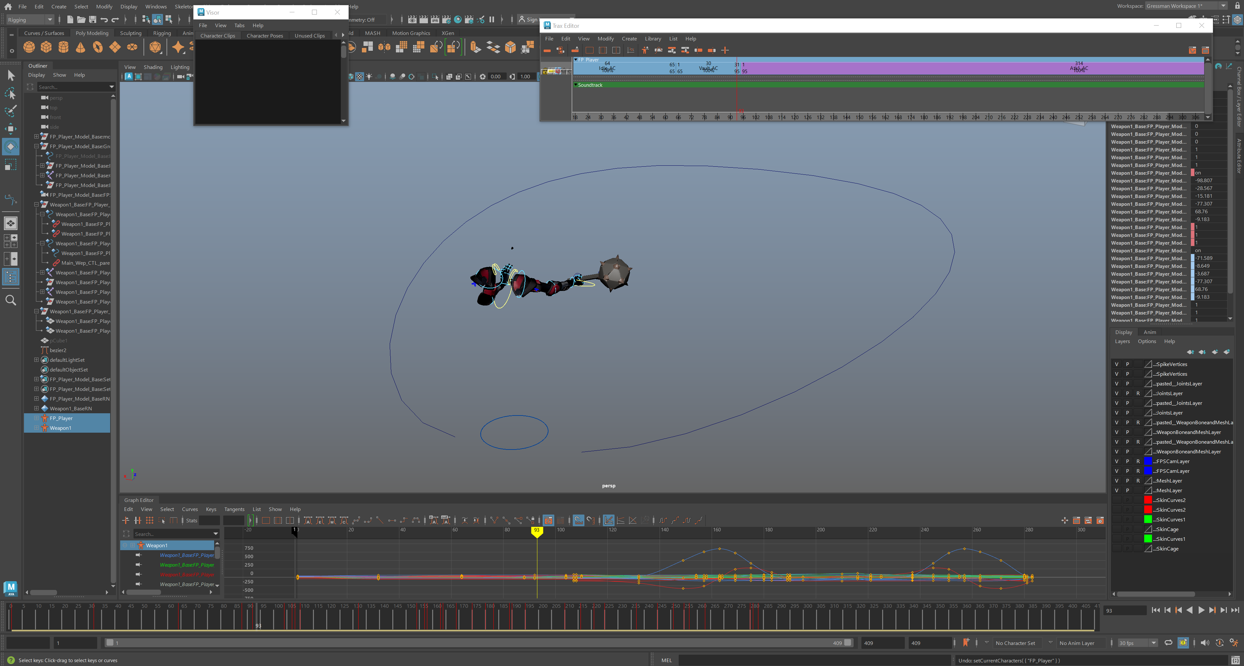Click the Insert Keys tool in Graph Editor

point(138,521)
